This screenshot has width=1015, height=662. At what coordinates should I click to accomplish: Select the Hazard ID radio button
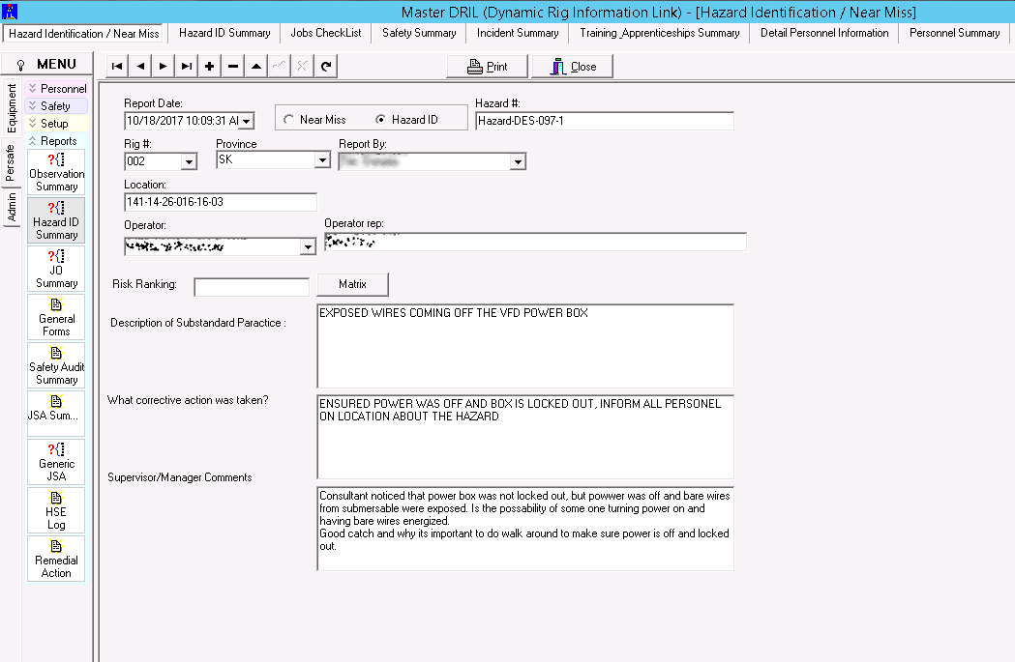tap(380, 120)
